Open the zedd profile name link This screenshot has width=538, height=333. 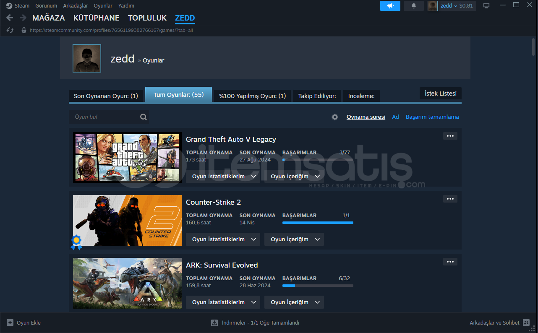(x=122, y=59)
